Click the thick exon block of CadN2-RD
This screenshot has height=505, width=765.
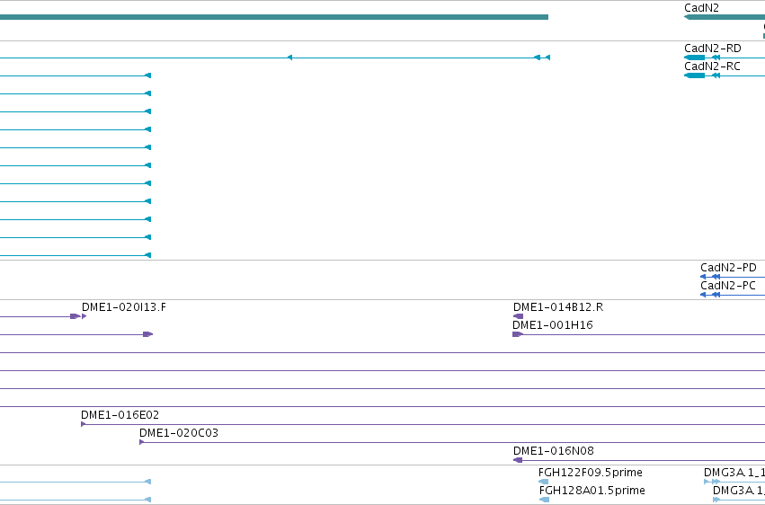pyautogui.click(x=695, y=58)
